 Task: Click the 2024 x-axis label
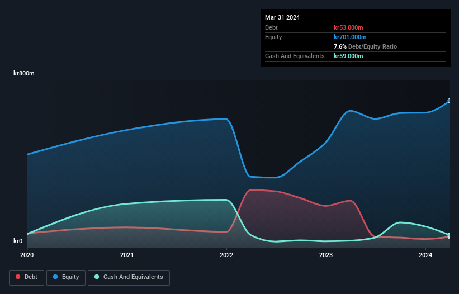pos(425,255)
